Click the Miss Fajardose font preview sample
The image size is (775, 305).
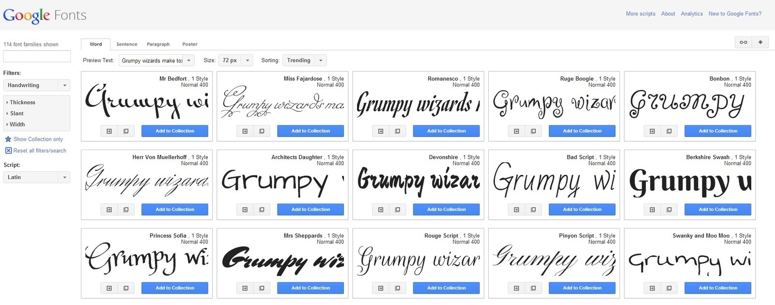(x=283, y=103)
